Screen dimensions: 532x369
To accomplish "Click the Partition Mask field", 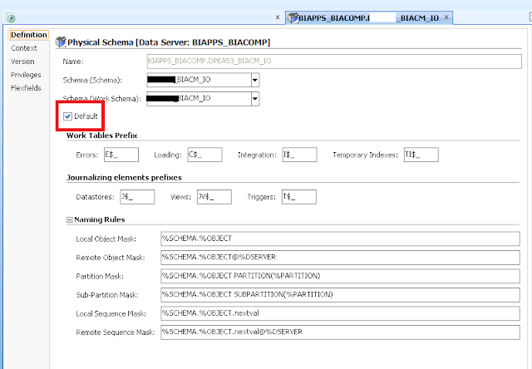I will coord(340,276).
